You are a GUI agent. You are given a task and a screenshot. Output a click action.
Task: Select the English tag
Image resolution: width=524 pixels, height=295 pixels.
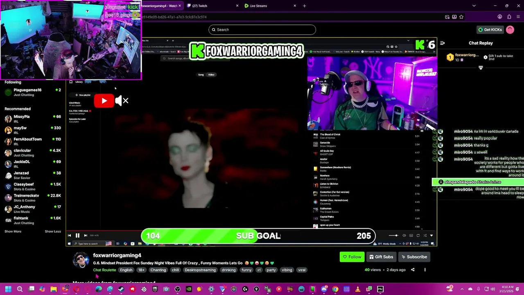126,270
